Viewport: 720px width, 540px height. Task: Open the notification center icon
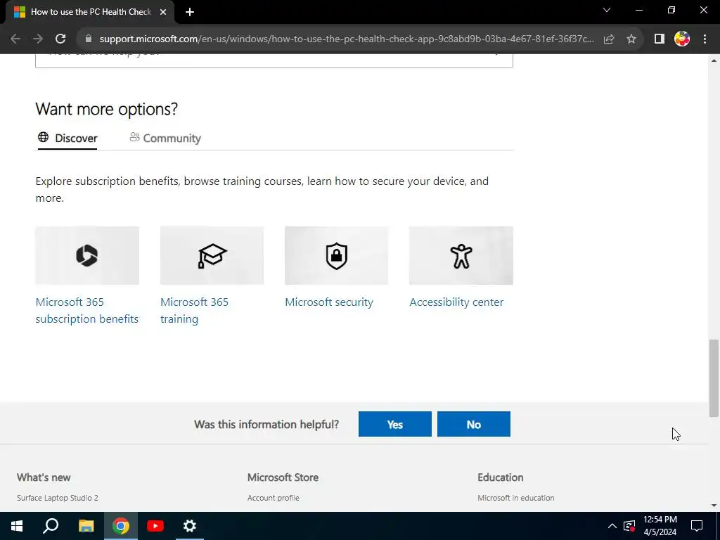[x=697, y=526]
